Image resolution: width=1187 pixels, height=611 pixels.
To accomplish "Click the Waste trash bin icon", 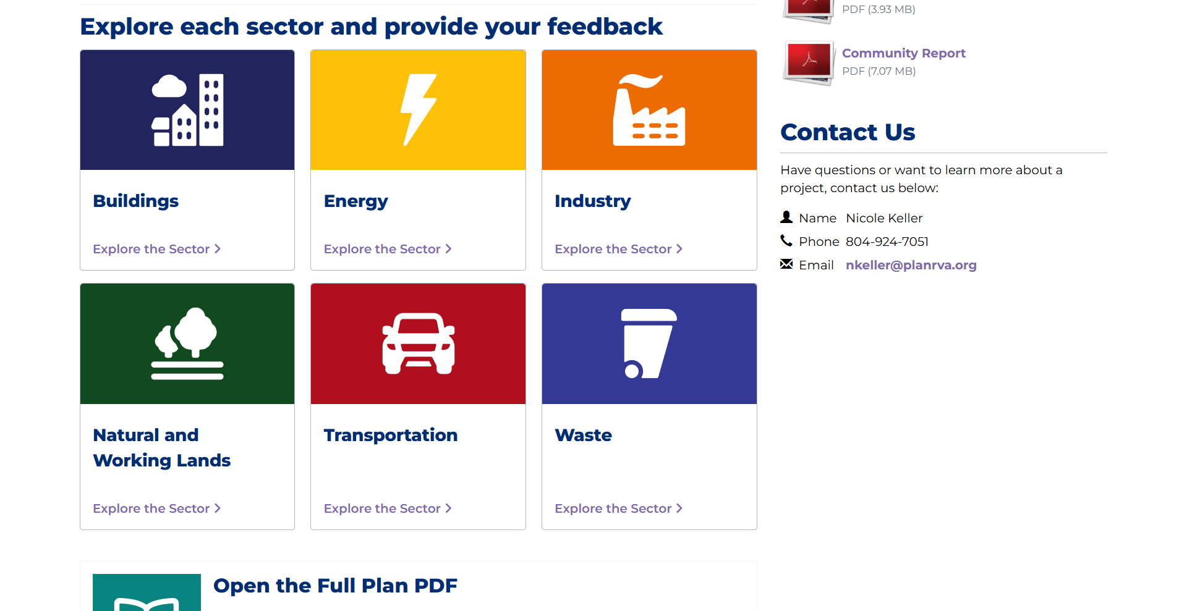I will click(649, 343).
